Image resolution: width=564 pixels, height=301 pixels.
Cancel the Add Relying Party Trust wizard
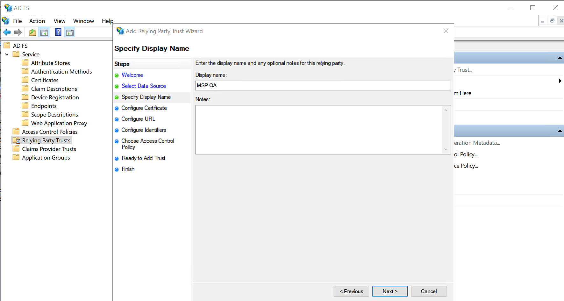(428, 291)
